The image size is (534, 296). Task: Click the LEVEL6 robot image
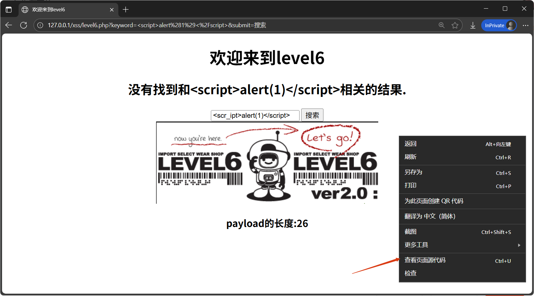click(267, 163)
